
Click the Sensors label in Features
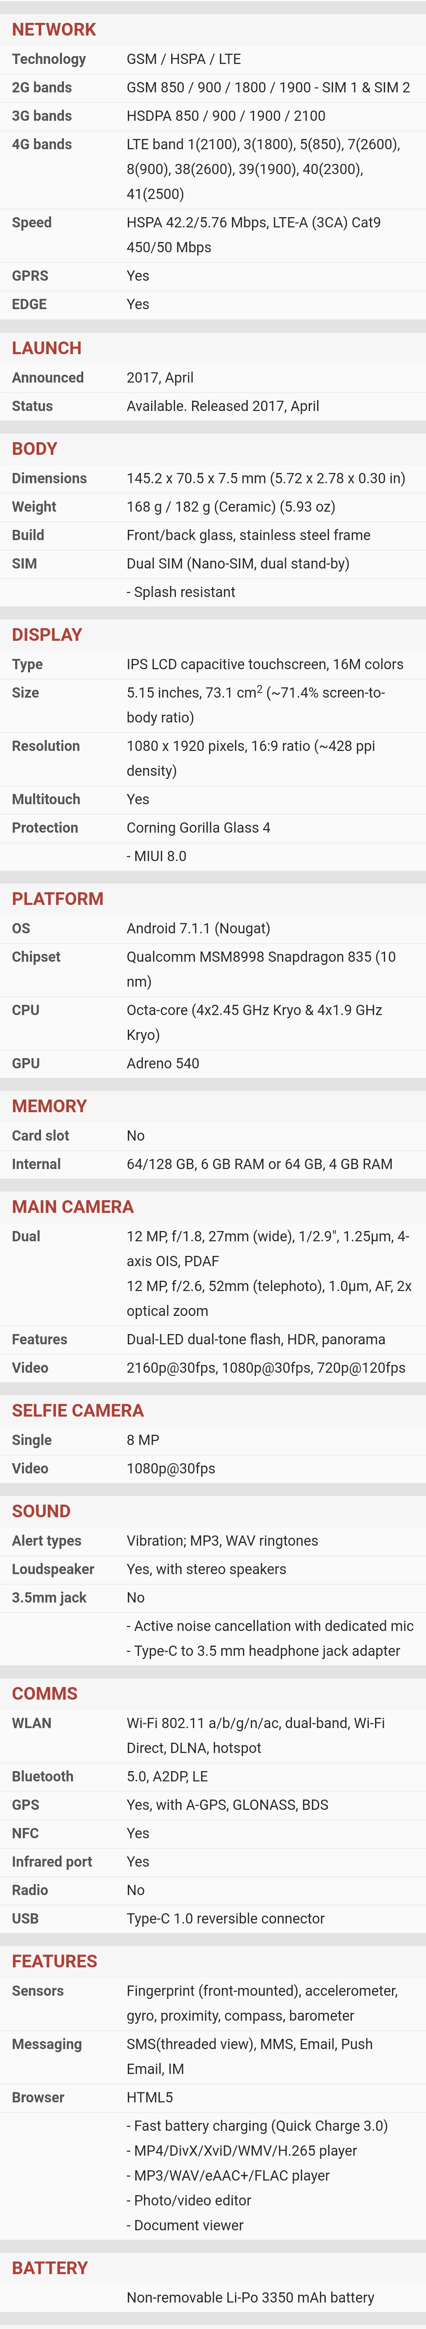(37, 1991)
